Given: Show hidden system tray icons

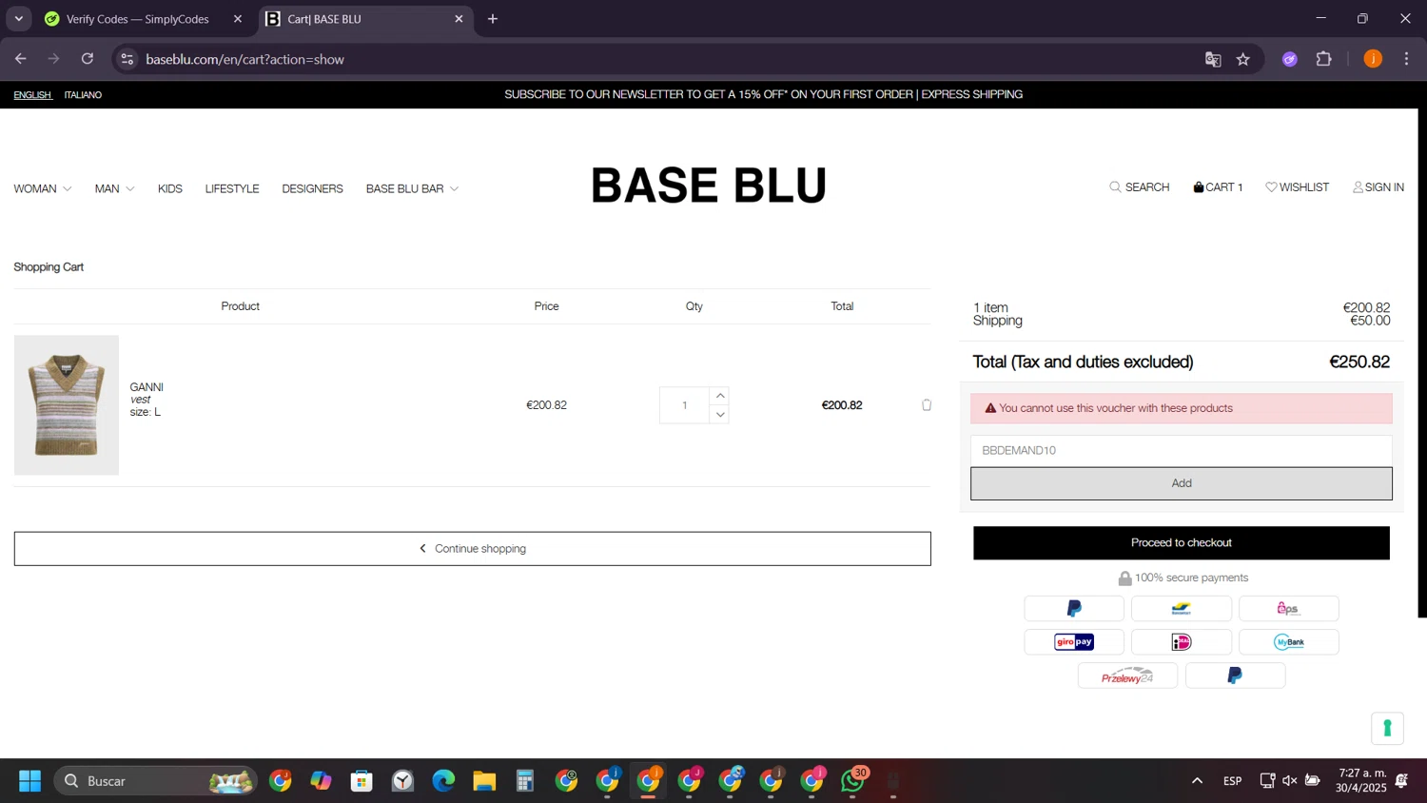Looking at the screenshot, I should pyautogui.click(x=1197, y=781).
